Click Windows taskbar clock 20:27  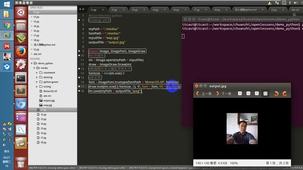[6, 157]
